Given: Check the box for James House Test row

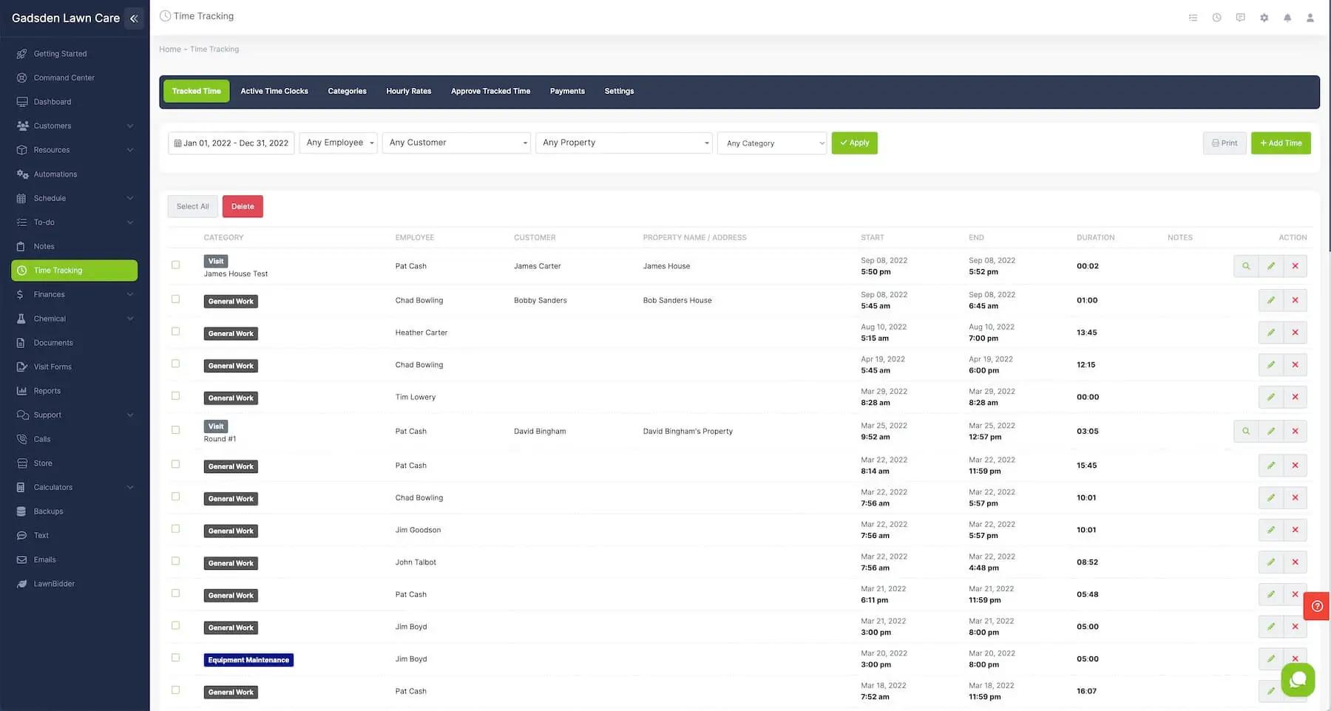Looking at the screenshot, I should [176, 265].
